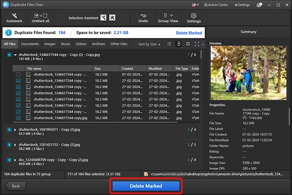Switch to detailed group list view icon
This screenshot has width=292, height=195.
pyautogui.click(x=179, y=44)
